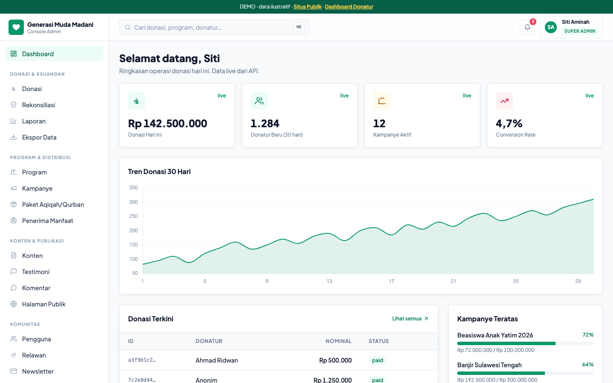Click the Rekonsiliasi shield icon in sidebar
Screen dimensions: 613x383
coord(14,105)
